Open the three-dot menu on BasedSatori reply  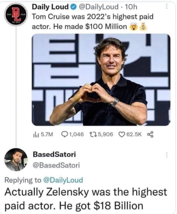(x=167, y=155)
